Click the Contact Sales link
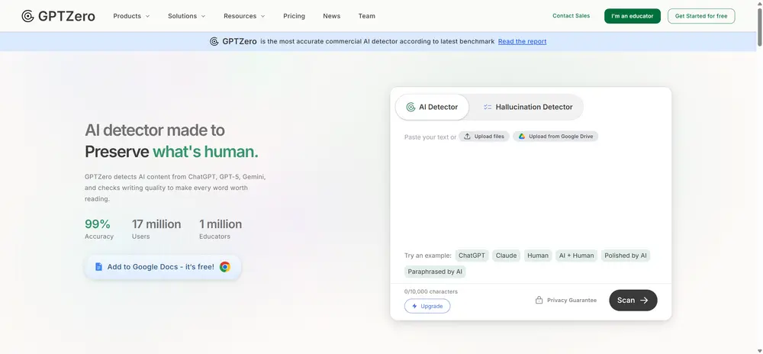Viewport: 763px width, 354px height. click(x=571, y=16)
